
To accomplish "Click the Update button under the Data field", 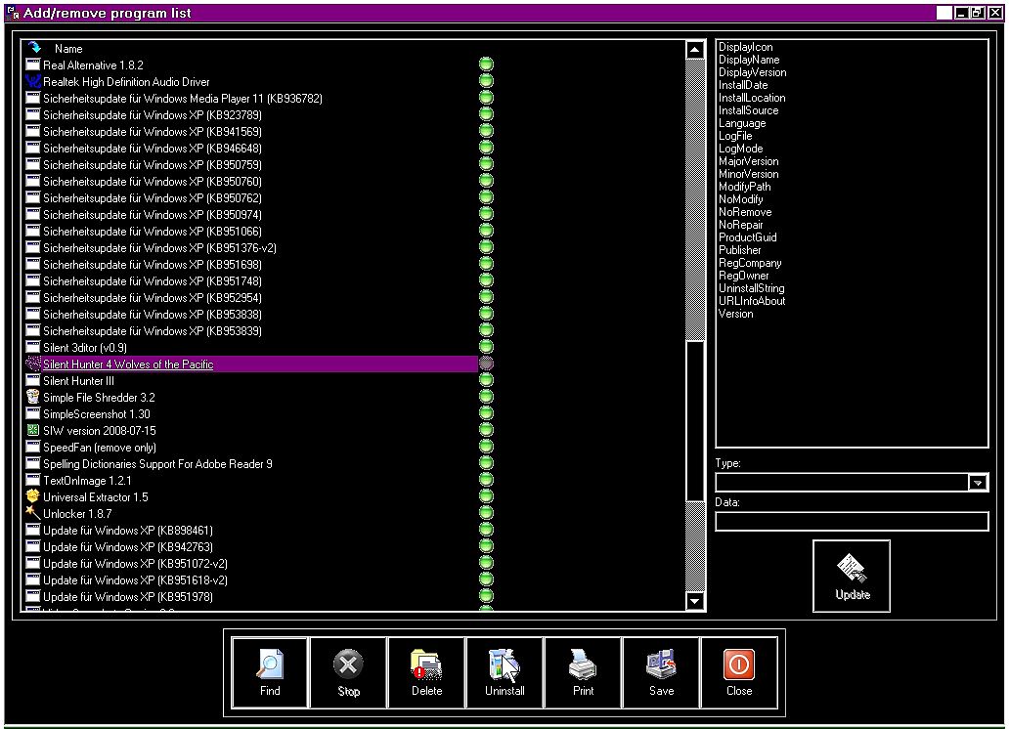I will click(x=852, y=576).
